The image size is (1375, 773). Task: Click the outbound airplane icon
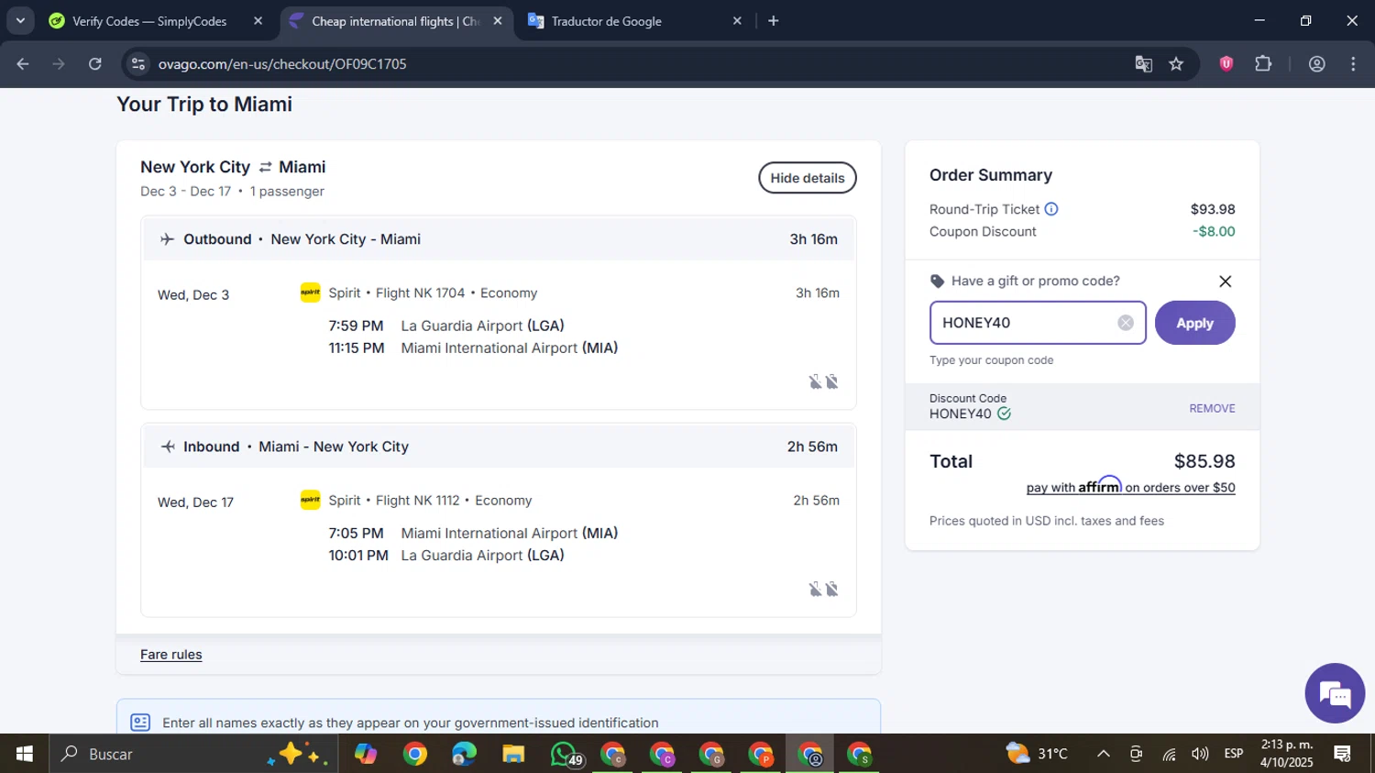tap(167, 239)
